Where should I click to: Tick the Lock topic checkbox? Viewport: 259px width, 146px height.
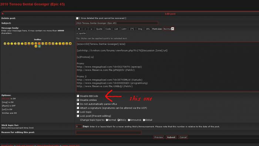tap(78, 112)
